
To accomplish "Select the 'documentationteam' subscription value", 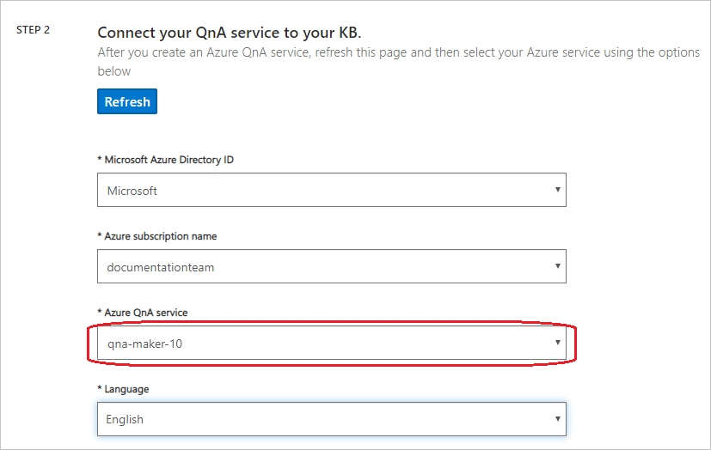I will [161, 267].
